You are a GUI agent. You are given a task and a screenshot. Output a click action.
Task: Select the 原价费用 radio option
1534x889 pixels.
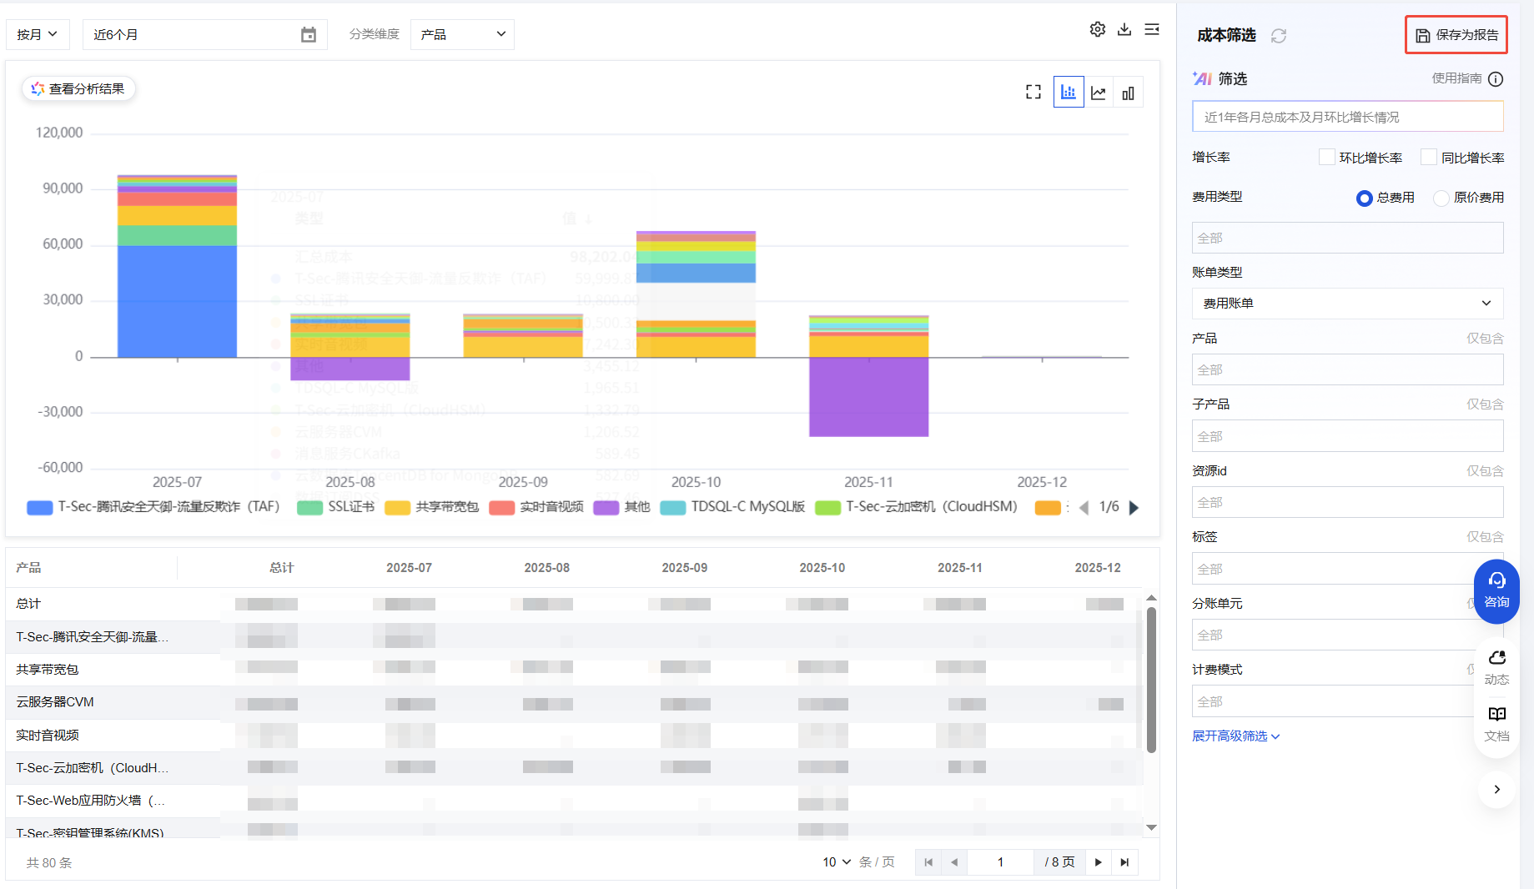click(x=1441, y=198)
